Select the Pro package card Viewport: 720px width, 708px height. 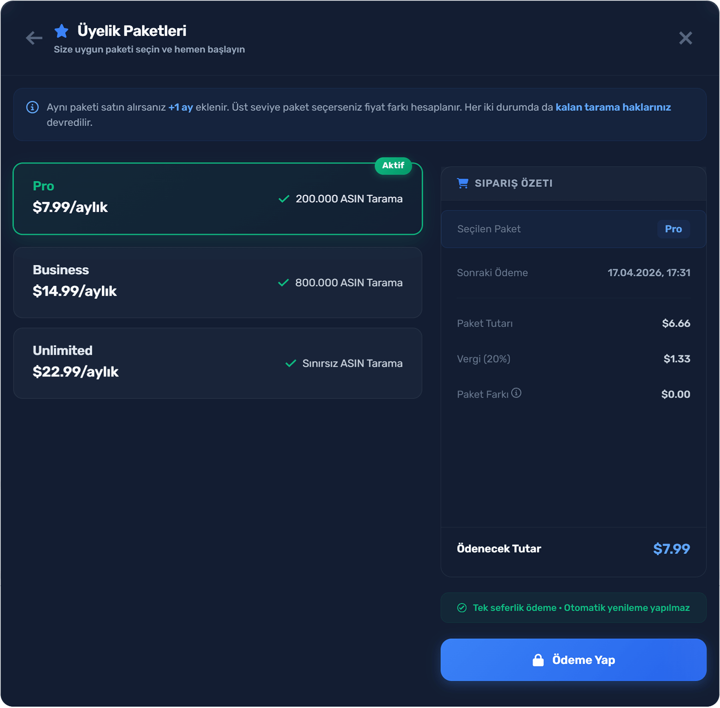217,199
